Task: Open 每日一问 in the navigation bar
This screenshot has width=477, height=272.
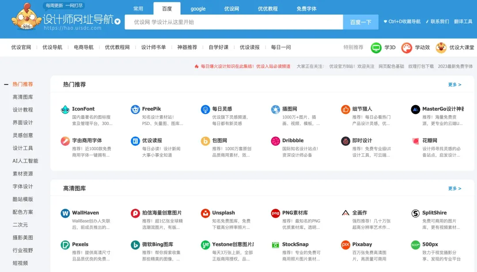Action: [281, 47]
